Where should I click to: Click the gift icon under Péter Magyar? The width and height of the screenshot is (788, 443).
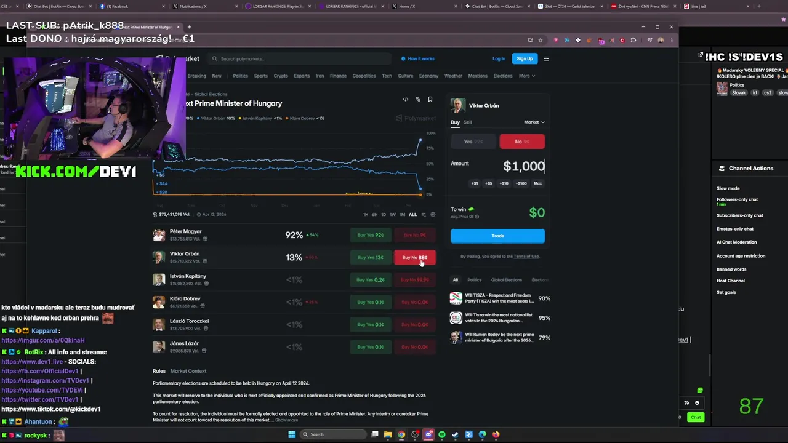pos(205,239)
